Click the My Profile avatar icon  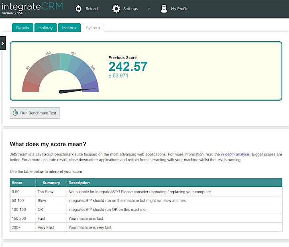(x=164, y=9)
